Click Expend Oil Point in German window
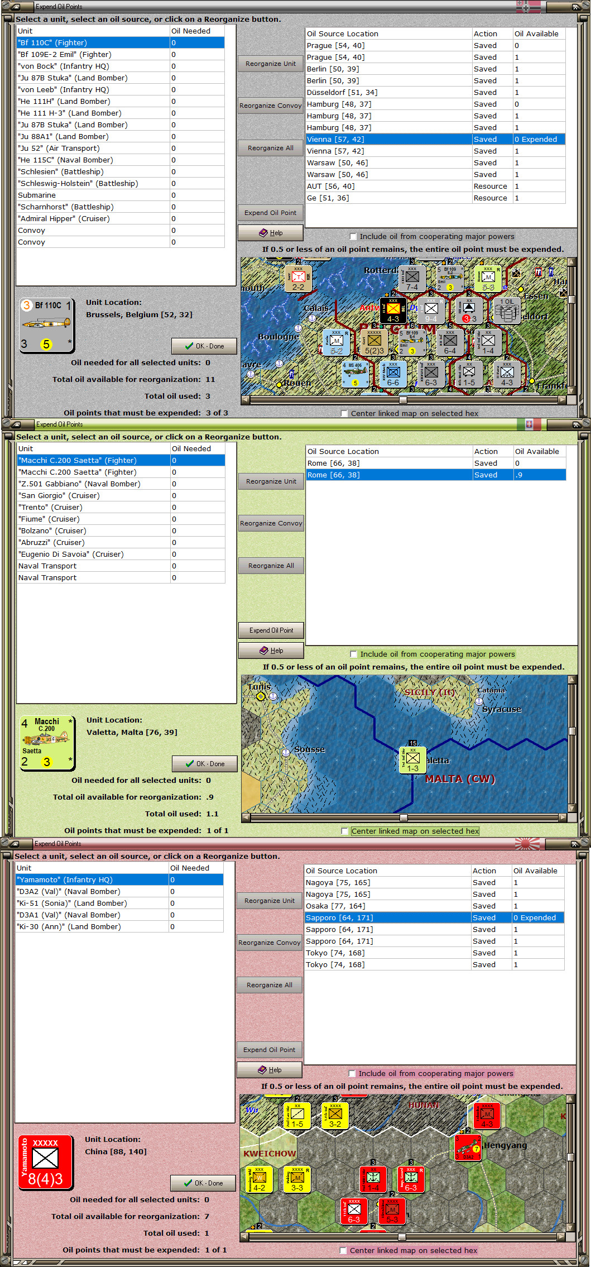This screenshot has width=591, height=1267. click(271, 213)
